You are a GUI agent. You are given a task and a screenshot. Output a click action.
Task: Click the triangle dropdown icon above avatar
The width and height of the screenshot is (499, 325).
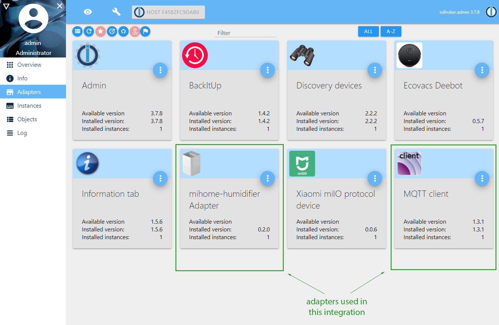click(x=6, y=6)
